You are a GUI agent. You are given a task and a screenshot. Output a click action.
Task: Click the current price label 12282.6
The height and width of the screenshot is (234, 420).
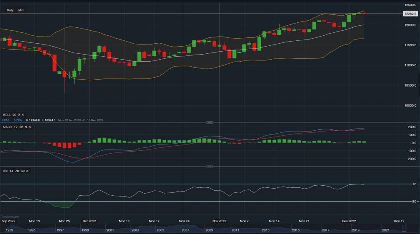coord(409,14)
